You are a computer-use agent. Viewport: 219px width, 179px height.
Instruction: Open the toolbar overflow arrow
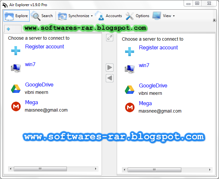214,20
